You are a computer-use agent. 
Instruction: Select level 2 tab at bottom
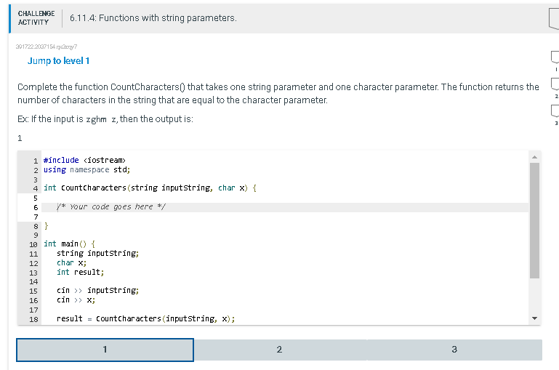coord(279,350)
